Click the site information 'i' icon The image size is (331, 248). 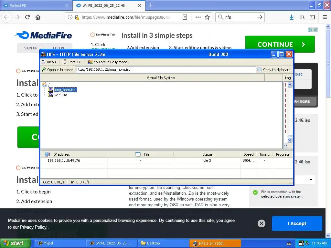(70, 17)
